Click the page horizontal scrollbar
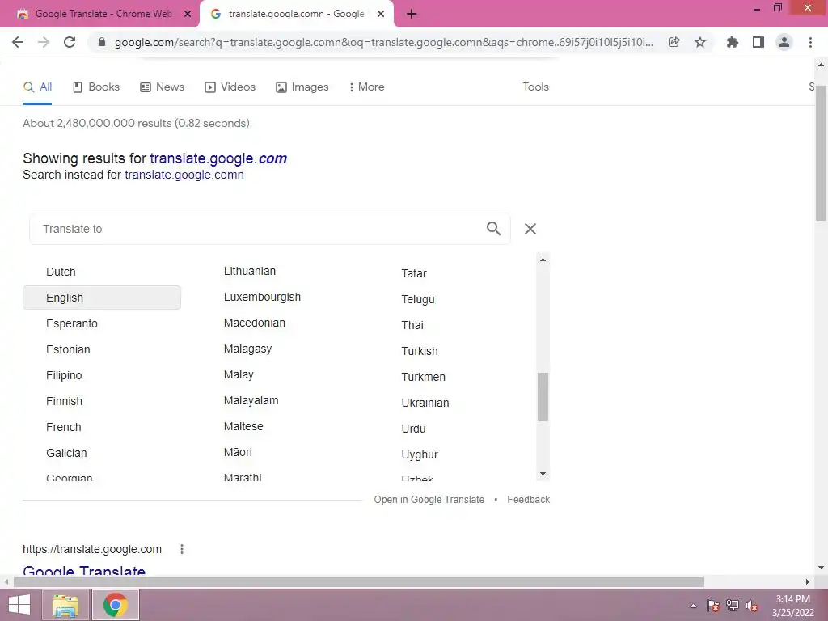This screenshot has height=621, width=828. pyautogui.click(x=359, y=581)
